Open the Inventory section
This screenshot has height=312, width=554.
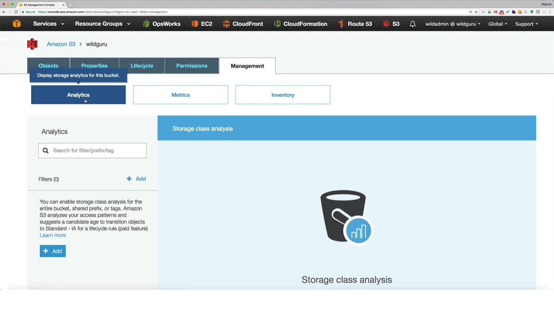[x=283, y=95]
